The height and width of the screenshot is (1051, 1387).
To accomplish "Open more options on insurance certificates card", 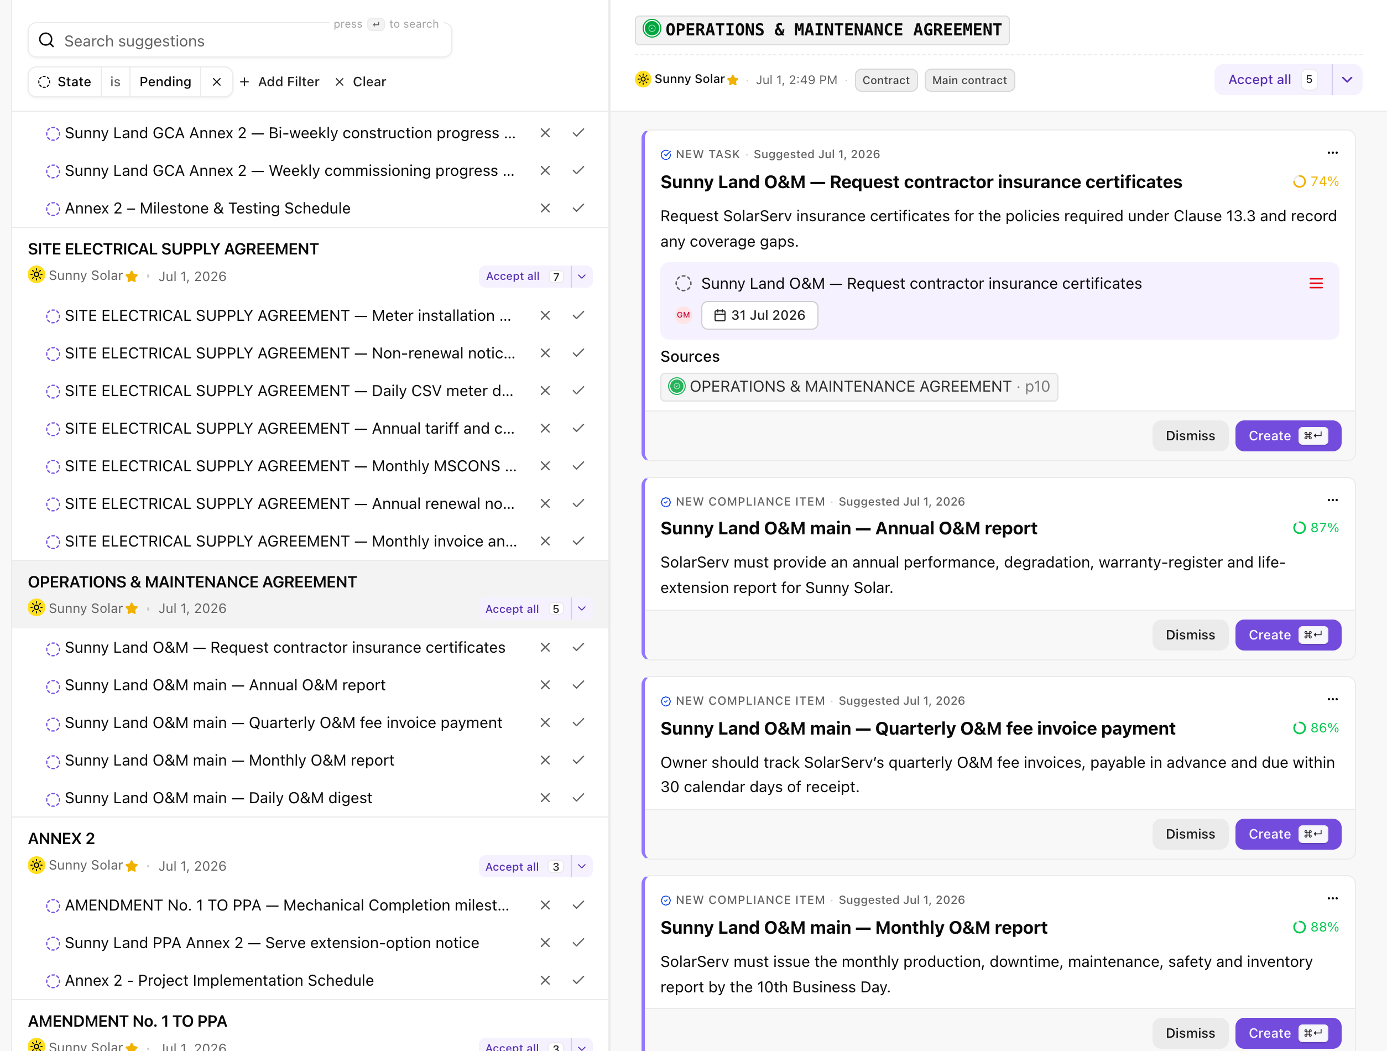I will [x=1332, y=153].
